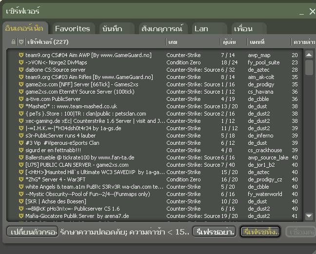Sort by ความล่าช้า (Latency) column header
This screenshot has height=254, width=316.
[x=304, y=42]
